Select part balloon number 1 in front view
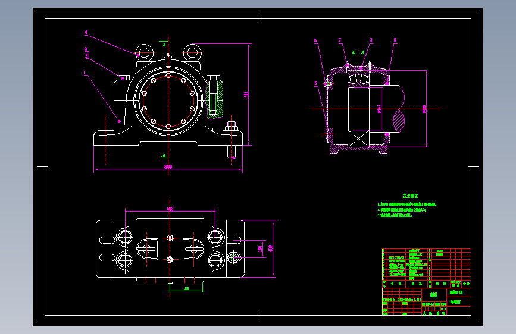Image resolution: width=516 pixels, height=334 pixels. click(x=85, y=73)
